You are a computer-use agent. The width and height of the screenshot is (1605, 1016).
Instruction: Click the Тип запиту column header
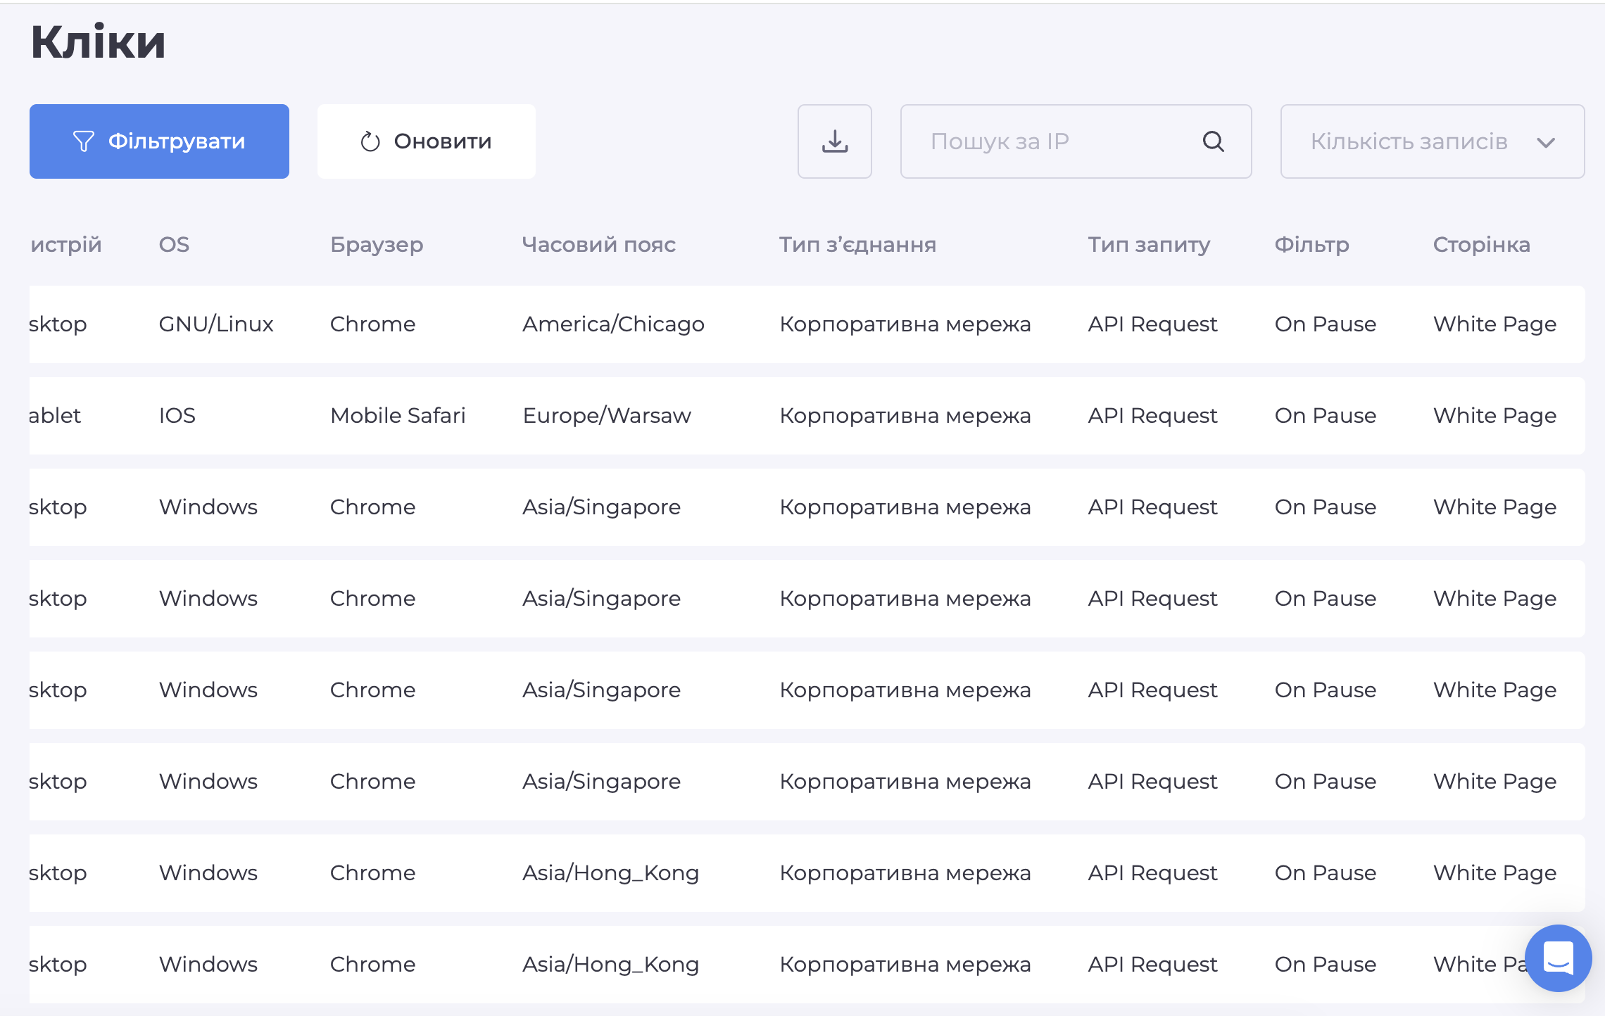click(1149, 245)
